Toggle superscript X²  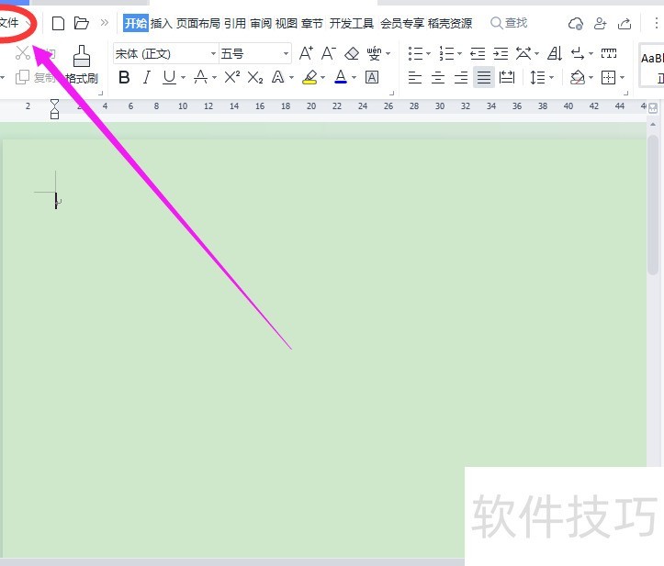[x=231, y=77]
